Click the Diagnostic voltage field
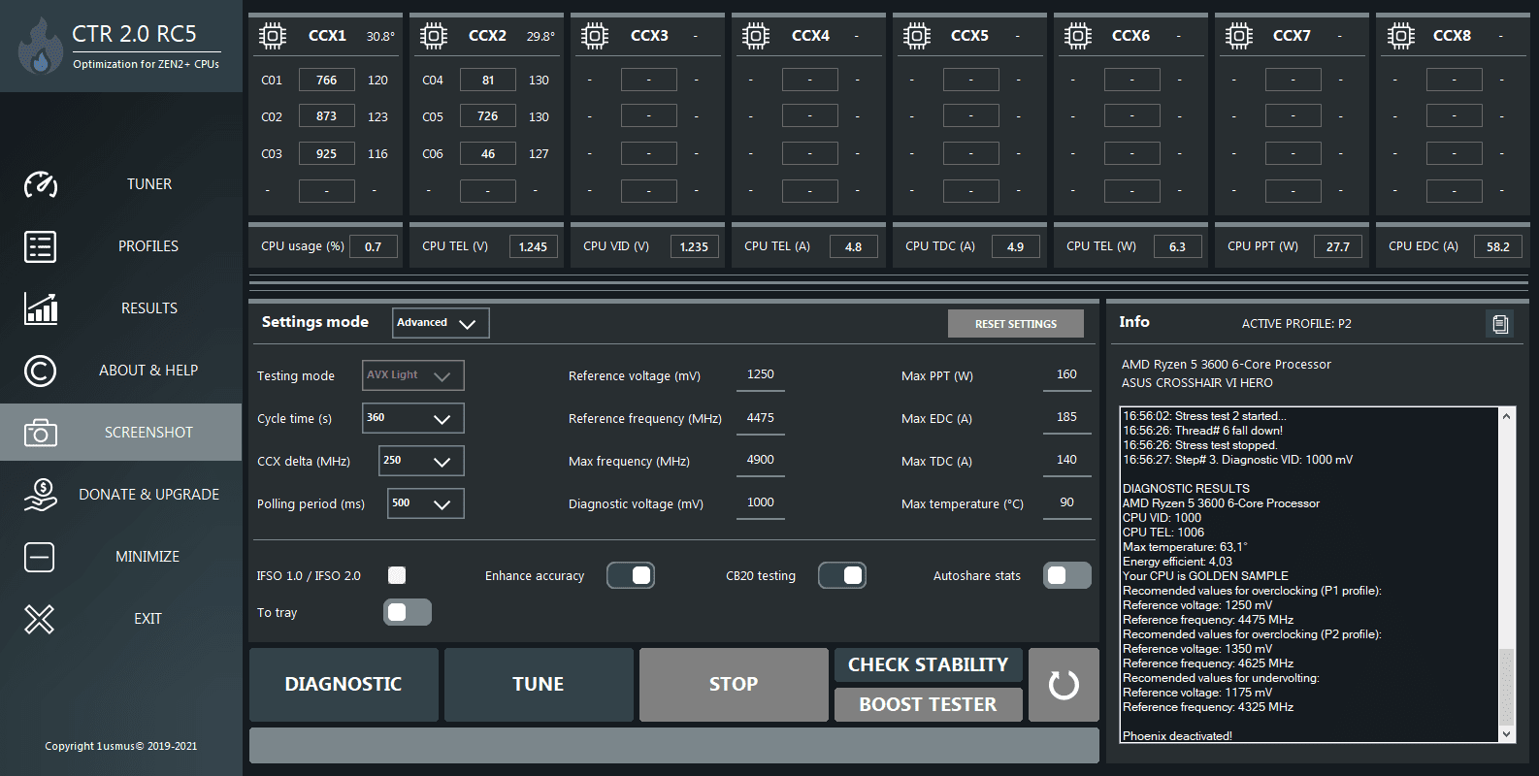 (761, 503)
